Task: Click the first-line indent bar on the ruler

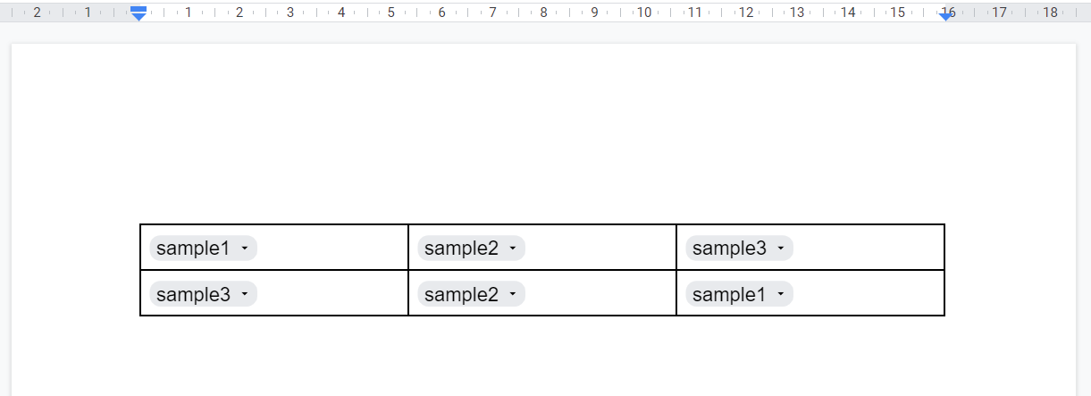Action: [x=138, y=8]
